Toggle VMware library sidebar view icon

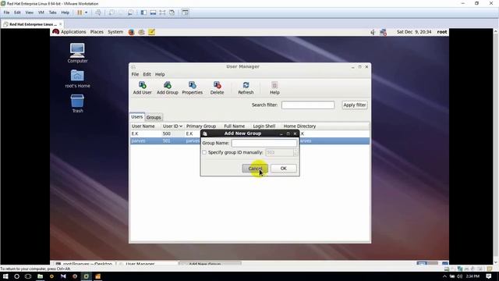(143, 12)
